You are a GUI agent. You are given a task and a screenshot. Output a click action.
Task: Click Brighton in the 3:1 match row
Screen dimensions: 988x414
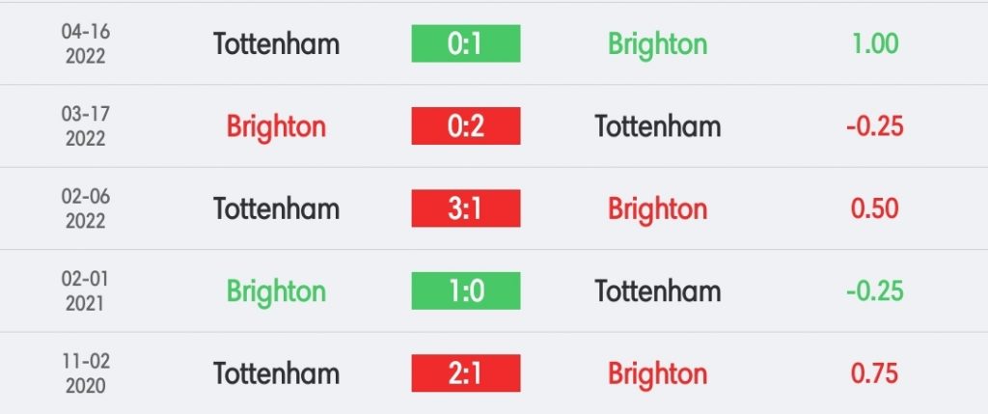pos(657,208)
